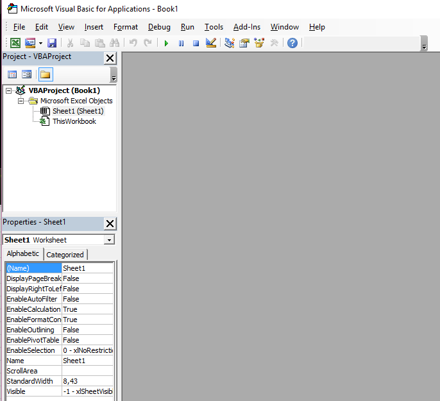This screenshot has width=440, height=401.
Task: Open the Format menu
Action: [x=126, y=27]
